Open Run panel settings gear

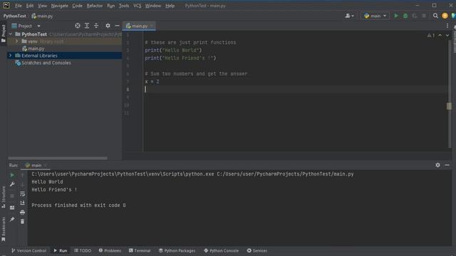(x=437, y=165)
